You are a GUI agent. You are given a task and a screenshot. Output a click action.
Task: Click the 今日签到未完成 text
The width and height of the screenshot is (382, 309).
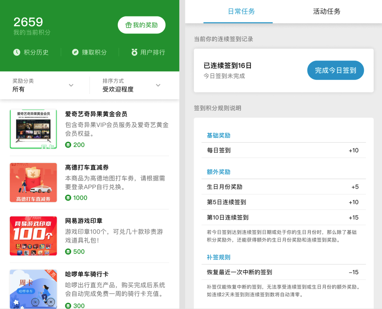(x=224, y=76)
